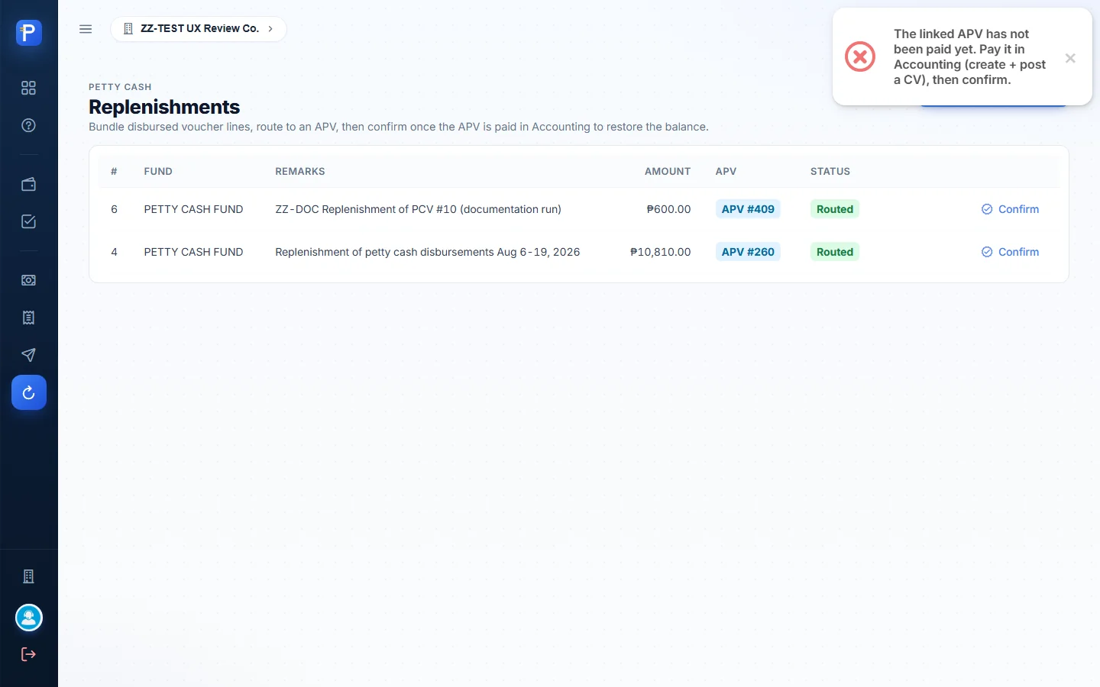Open the dashboard grid icon in sidebar
This screenshot has height=687, width=1100.
tap(29, 88)
